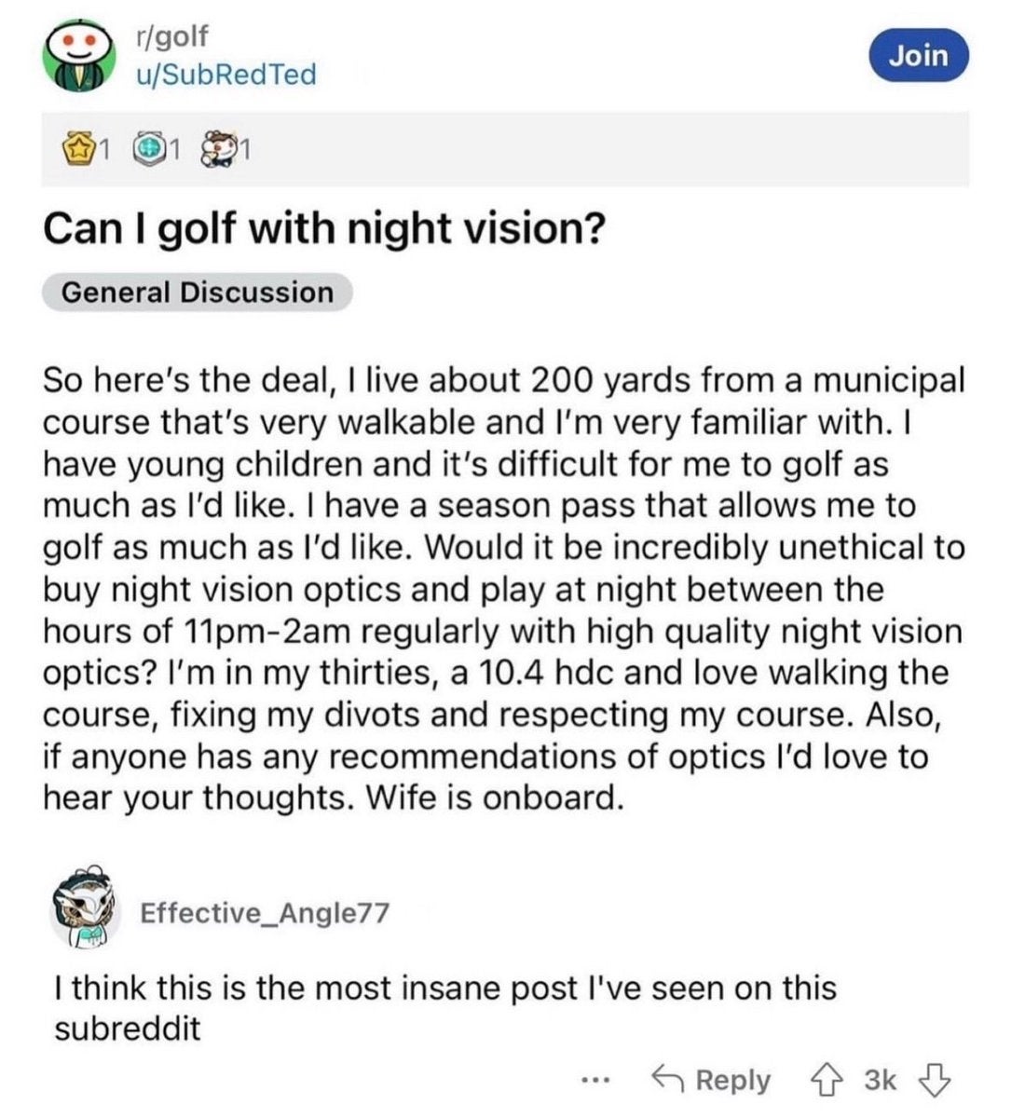This screenshot has width=1011, height=1118.
Task: Click the post title about night vision
Action: (x=322, y=229)
